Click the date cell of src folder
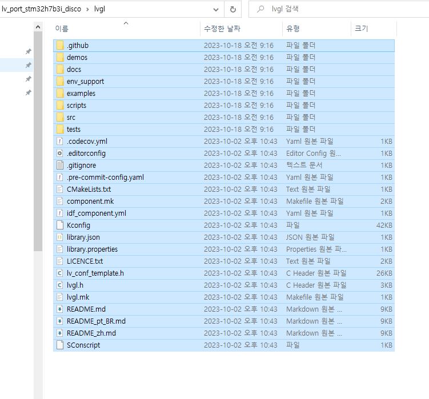 point(239,118)
